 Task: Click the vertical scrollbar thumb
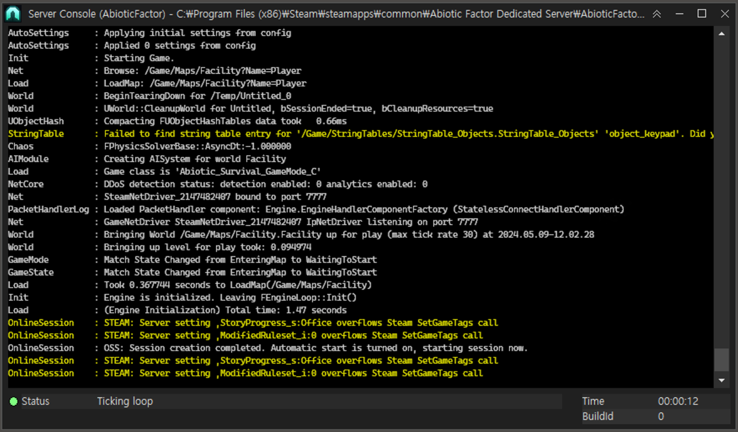coord(722,360)
